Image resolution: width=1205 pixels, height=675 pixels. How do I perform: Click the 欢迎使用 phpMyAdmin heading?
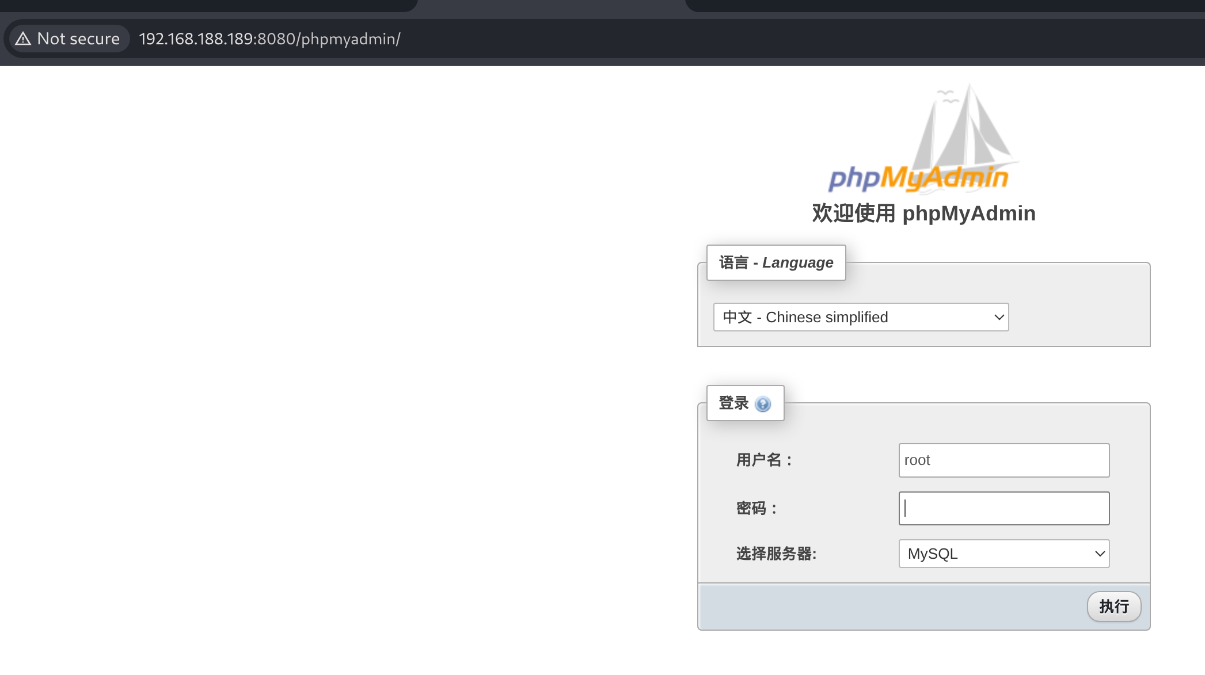point(923,213)
